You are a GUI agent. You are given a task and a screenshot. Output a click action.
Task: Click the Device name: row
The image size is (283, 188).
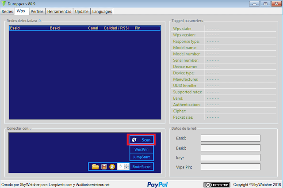coord(223,67)
